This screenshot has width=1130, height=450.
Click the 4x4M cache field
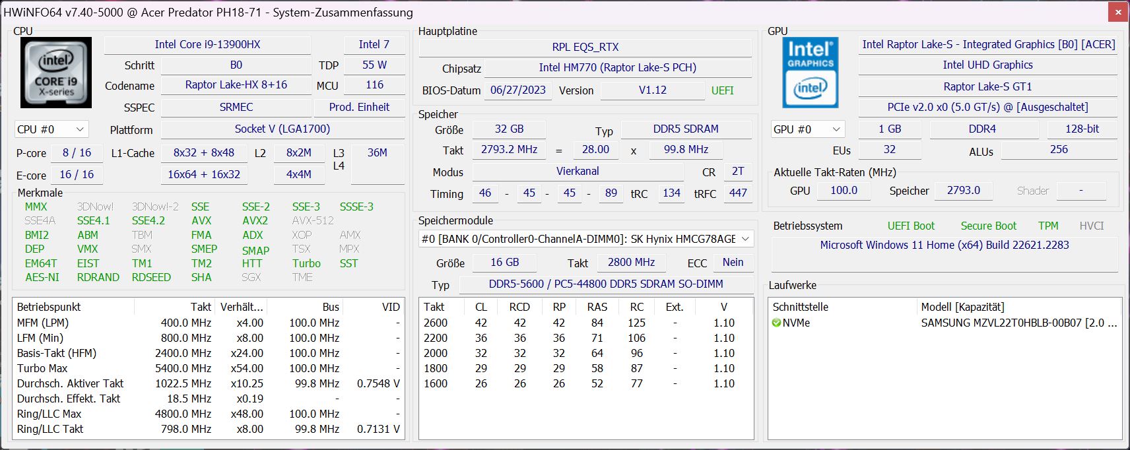[x=299, y=175]
